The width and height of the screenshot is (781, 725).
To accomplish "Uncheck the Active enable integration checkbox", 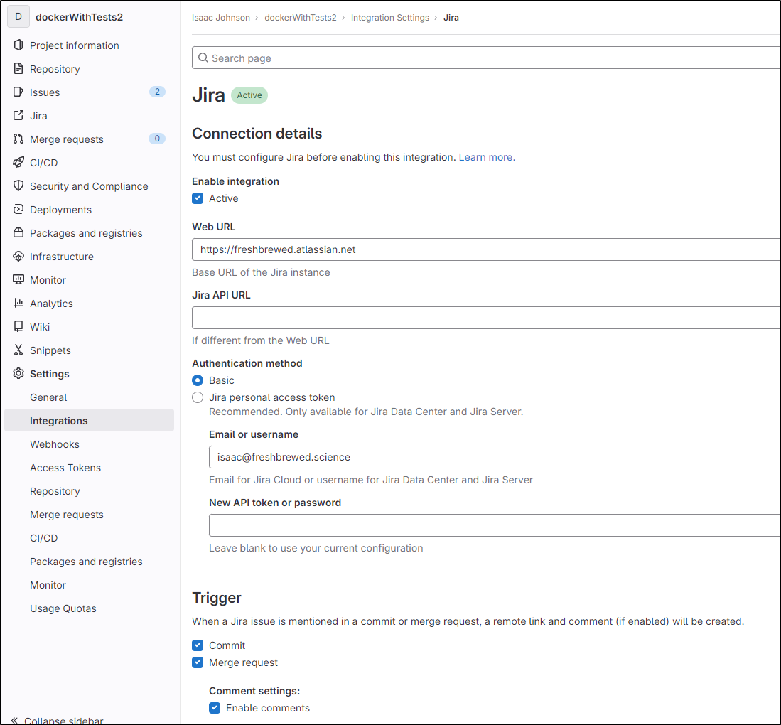I will (x=198, y=198).
